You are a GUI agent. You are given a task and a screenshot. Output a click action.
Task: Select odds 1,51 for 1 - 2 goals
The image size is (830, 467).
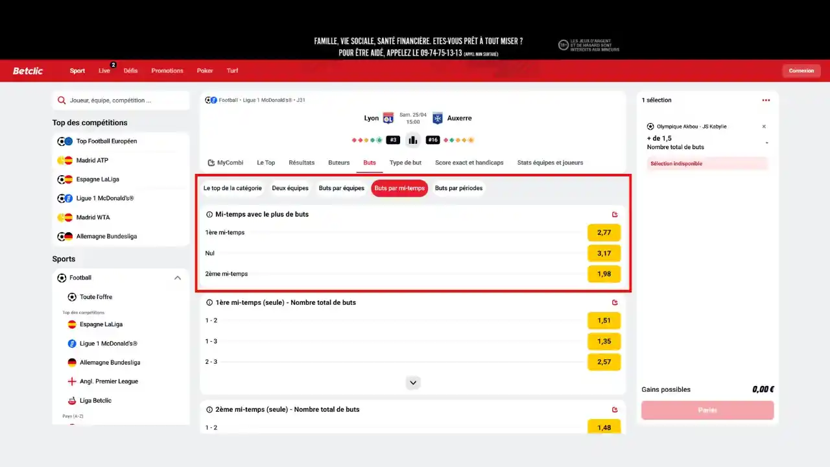point(604,320)
